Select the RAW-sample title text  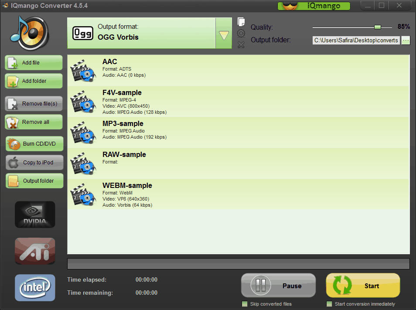pos(124,155)
